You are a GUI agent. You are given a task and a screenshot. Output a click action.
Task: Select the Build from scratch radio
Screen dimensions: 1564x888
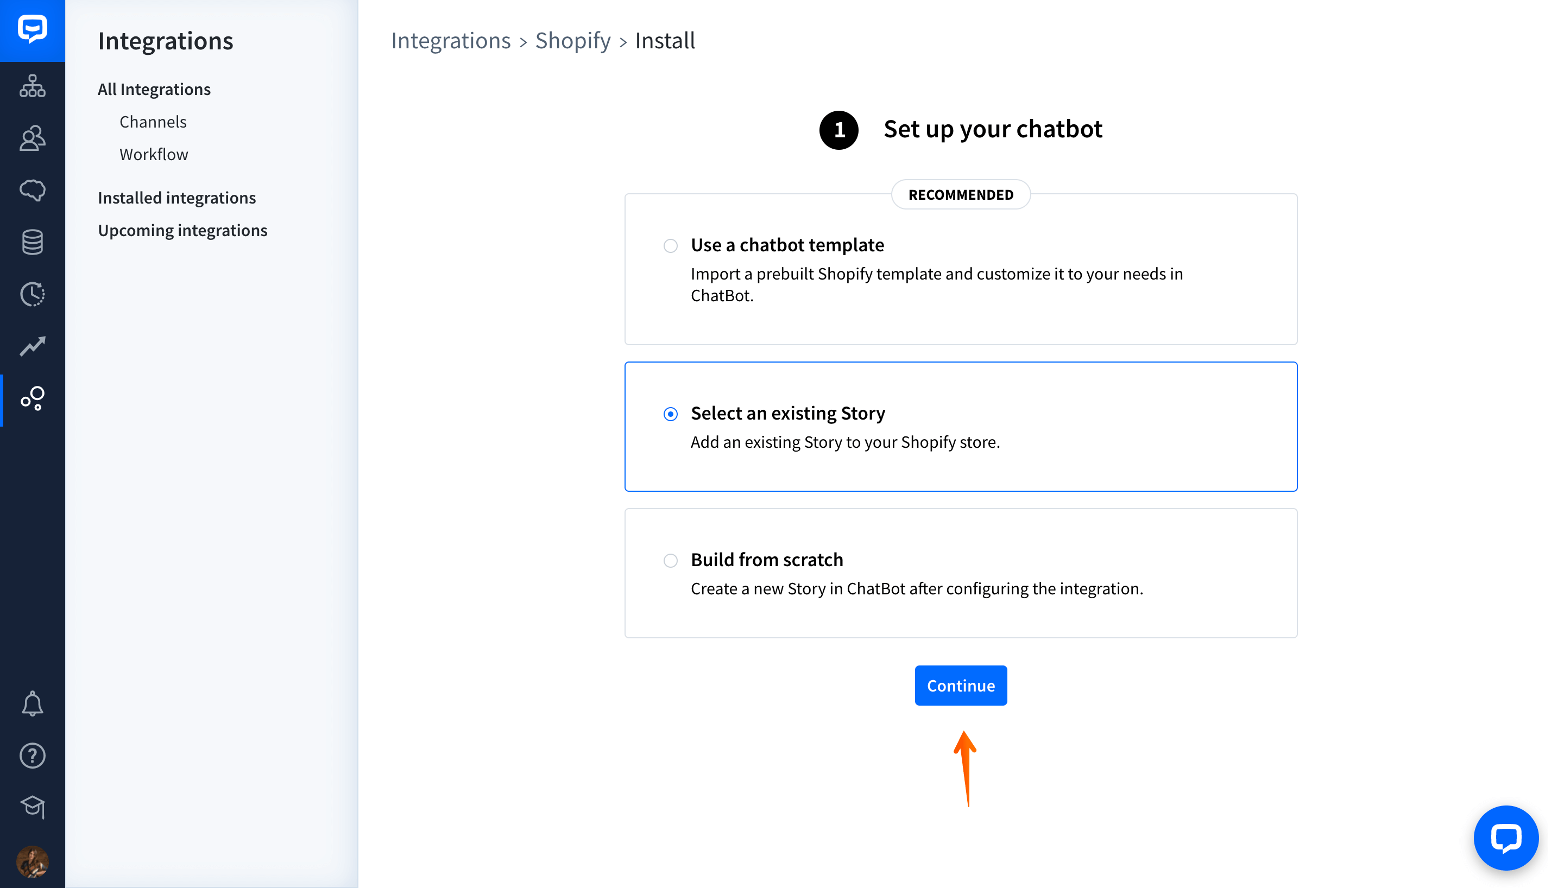[x=670, y=561]
